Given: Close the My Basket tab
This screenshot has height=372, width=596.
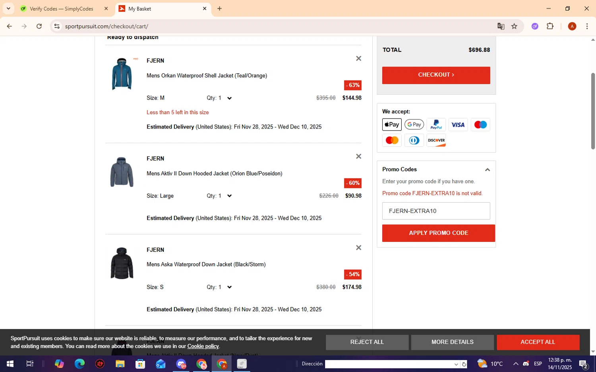Looking at the screenshot, I should [205, 8].
